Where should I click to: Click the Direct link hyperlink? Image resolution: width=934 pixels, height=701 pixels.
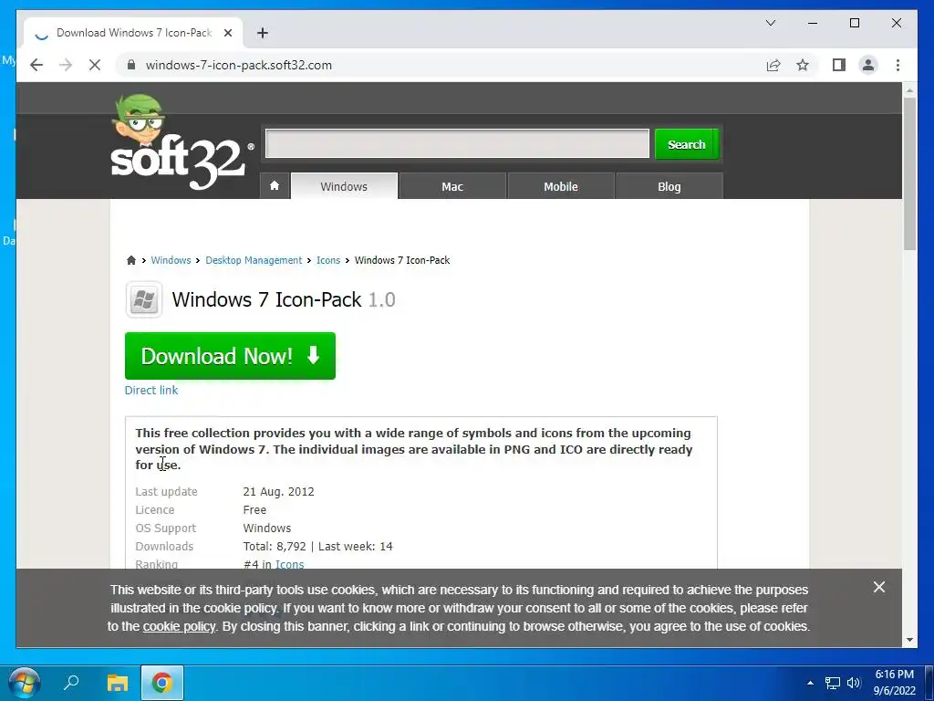[151, 390]
